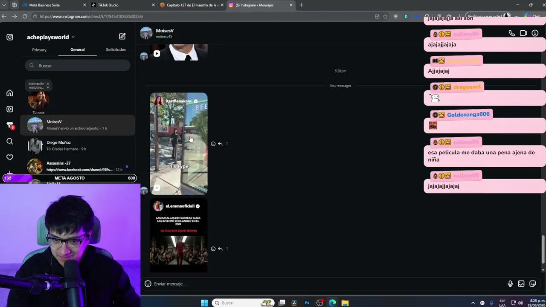Open the Windows taskbar Buscar search box
This screenshot has height=307, width=546.
pyautogui.click(x=244, y=303)
